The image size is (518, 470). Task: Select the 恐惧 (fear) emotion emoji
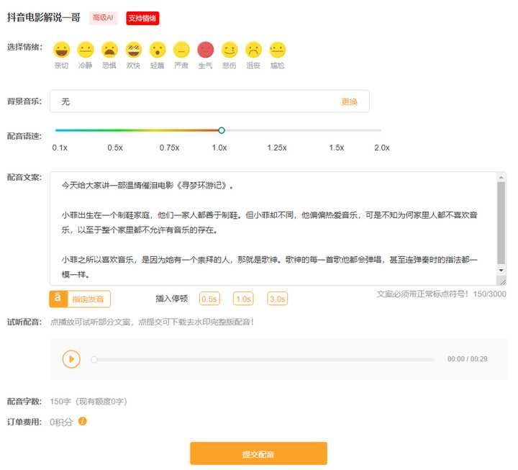tap(109, 50)
